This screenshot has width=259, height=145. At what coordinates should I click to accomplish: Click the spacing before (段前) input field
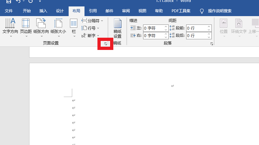(x=196, y=28)
